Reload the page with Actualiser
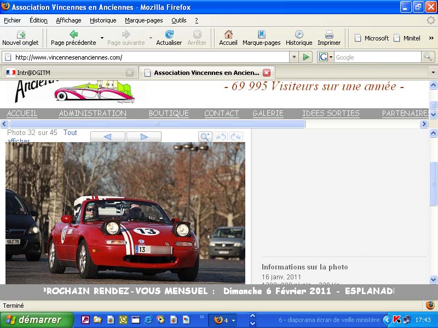The height and width of the screenshot is (328, 438). pos(169,38)
